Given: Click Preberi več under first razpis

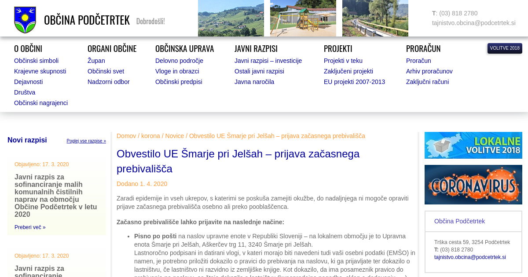Looking at the screenshot, I should [x=30, y=227].
